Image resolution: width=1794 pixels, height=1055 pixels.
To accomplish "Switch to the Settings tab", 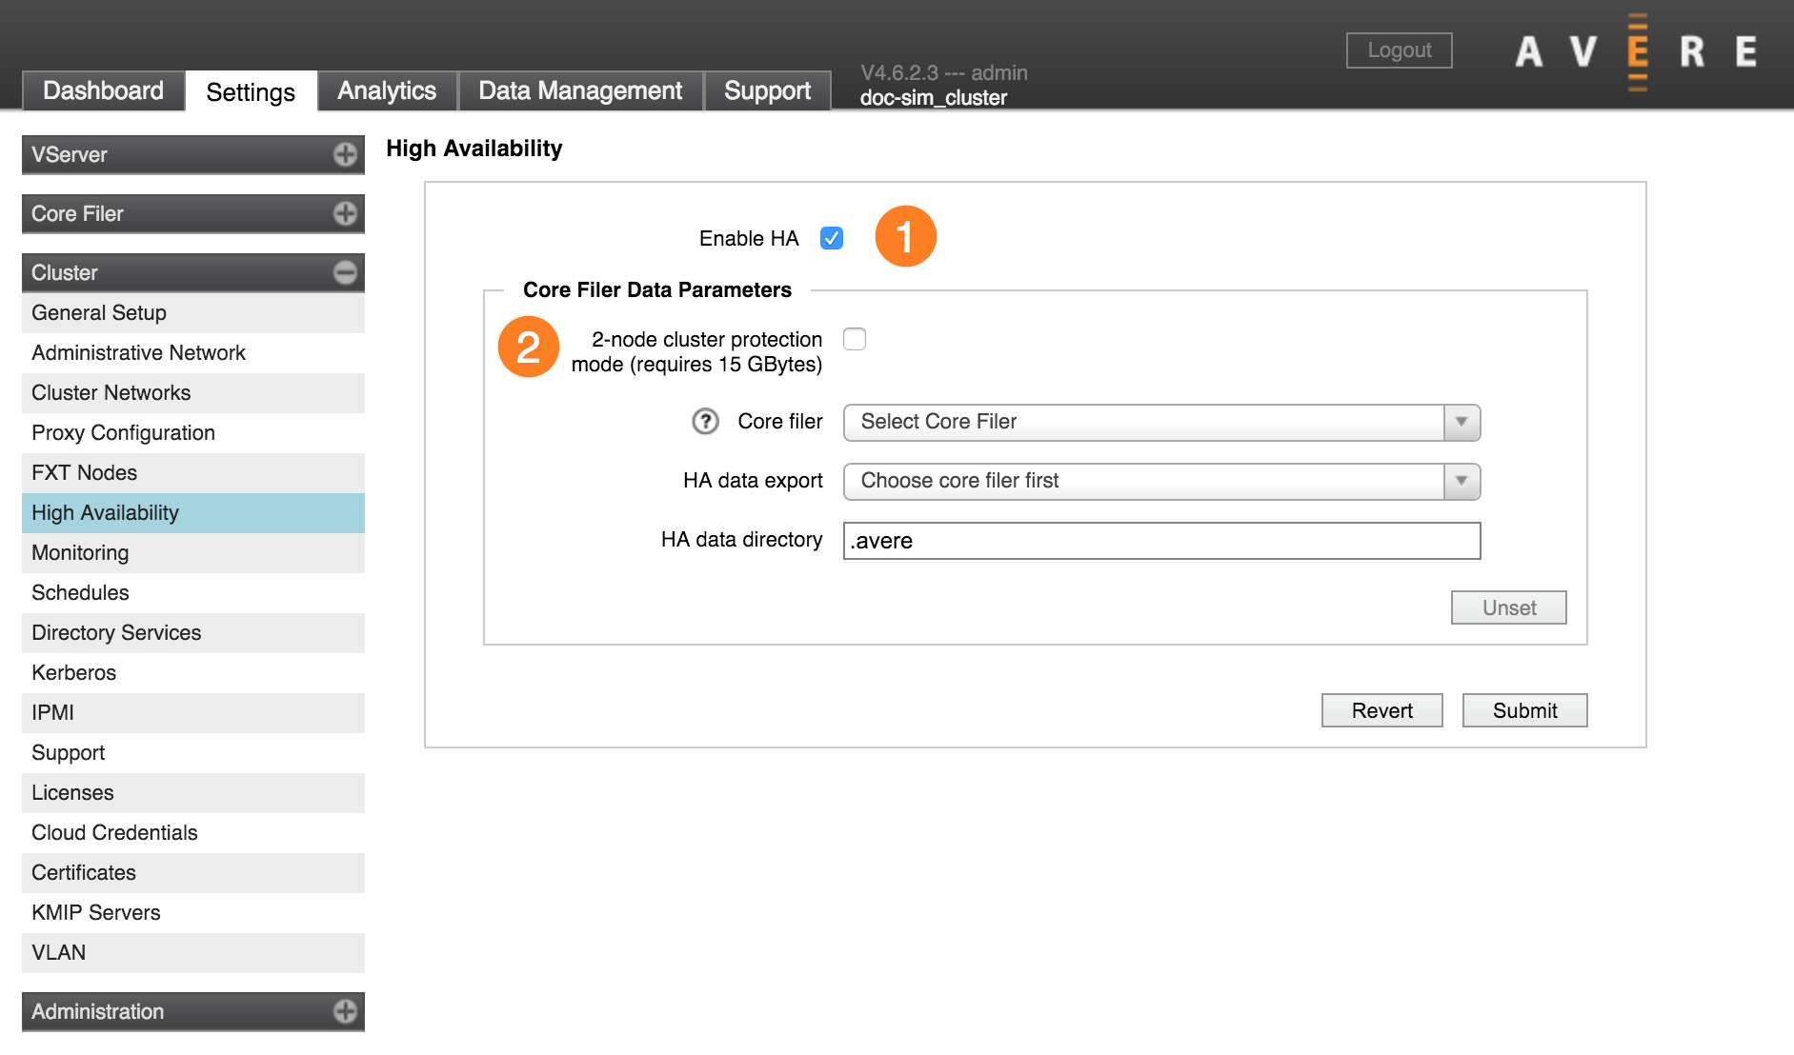I will 251,91.
